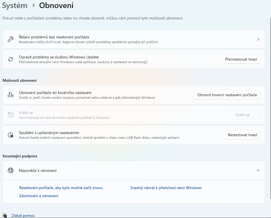The height and width of the screenshot is (218, 271).
Task: Click the history clock icon next to Vrátit se
Action: [x=11, y=115]
